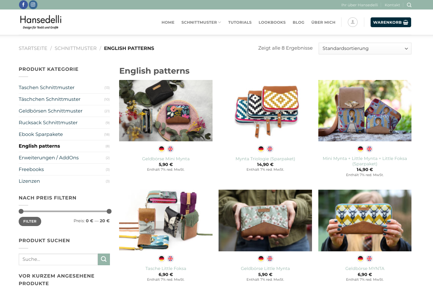The image size is (433, 288).
Task: Click the Geldbörse MYNTA title
Action: [x=365, y=268]
